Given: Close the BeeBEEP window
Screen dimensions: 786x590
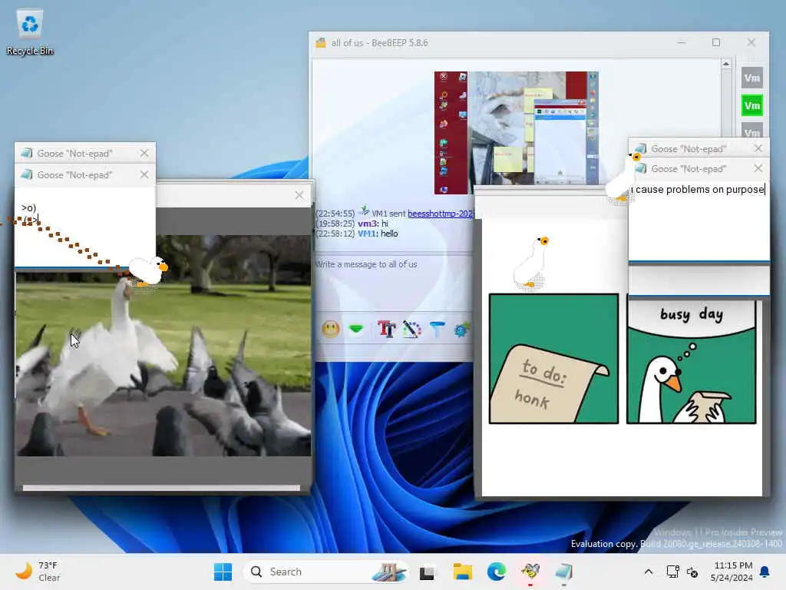Looking at the screenshot, I should click(751, 43).
